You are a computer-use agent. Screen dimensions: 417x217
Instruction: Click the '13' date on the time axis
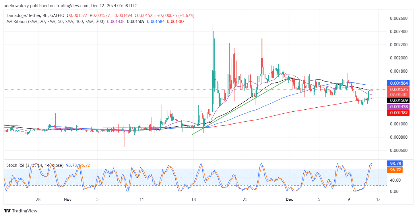[379, 199]
